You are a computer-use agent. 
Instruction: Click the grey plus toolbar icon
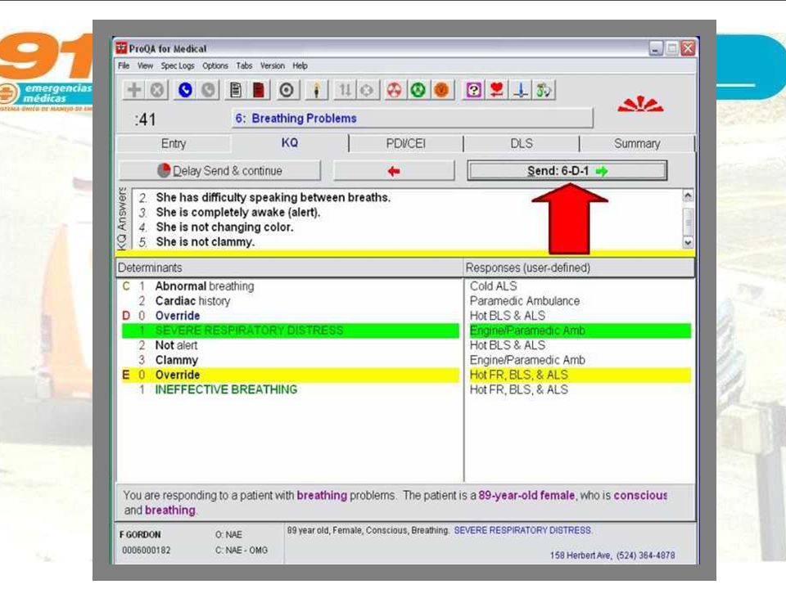[x=133, y=90]
